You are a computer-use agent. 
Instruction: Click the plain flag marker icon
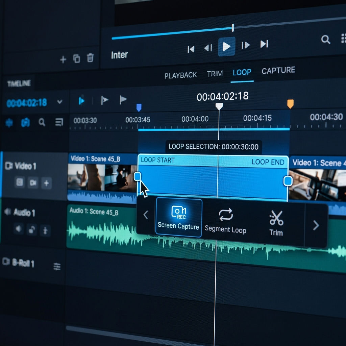123,100
